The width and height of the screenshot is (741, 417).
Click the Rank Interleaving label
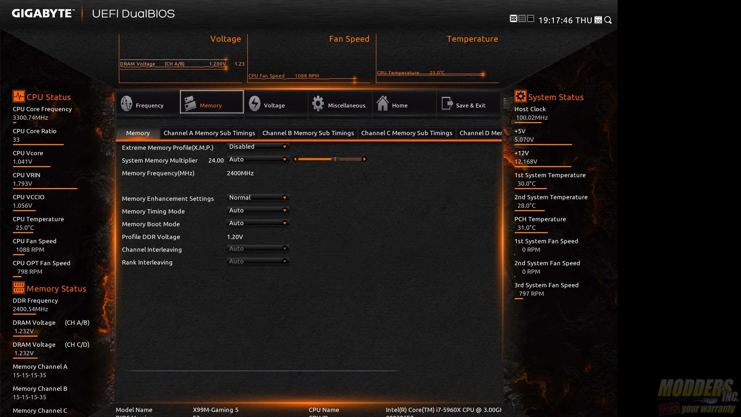pos(147,262)
